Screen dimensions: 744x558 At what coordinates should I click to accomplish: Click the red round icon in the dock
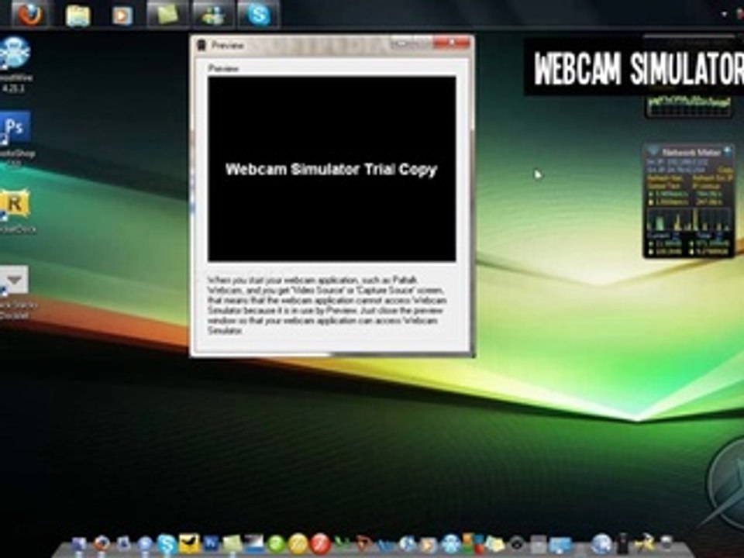coord(320,544)
